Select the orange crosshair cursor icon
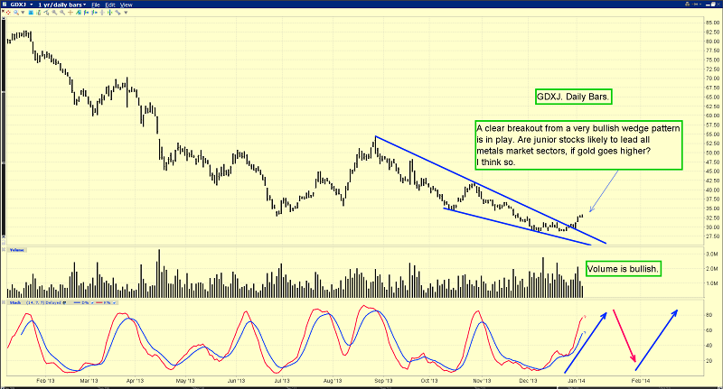The width and height of the screenshot is (723, 389). click(70, 13)
